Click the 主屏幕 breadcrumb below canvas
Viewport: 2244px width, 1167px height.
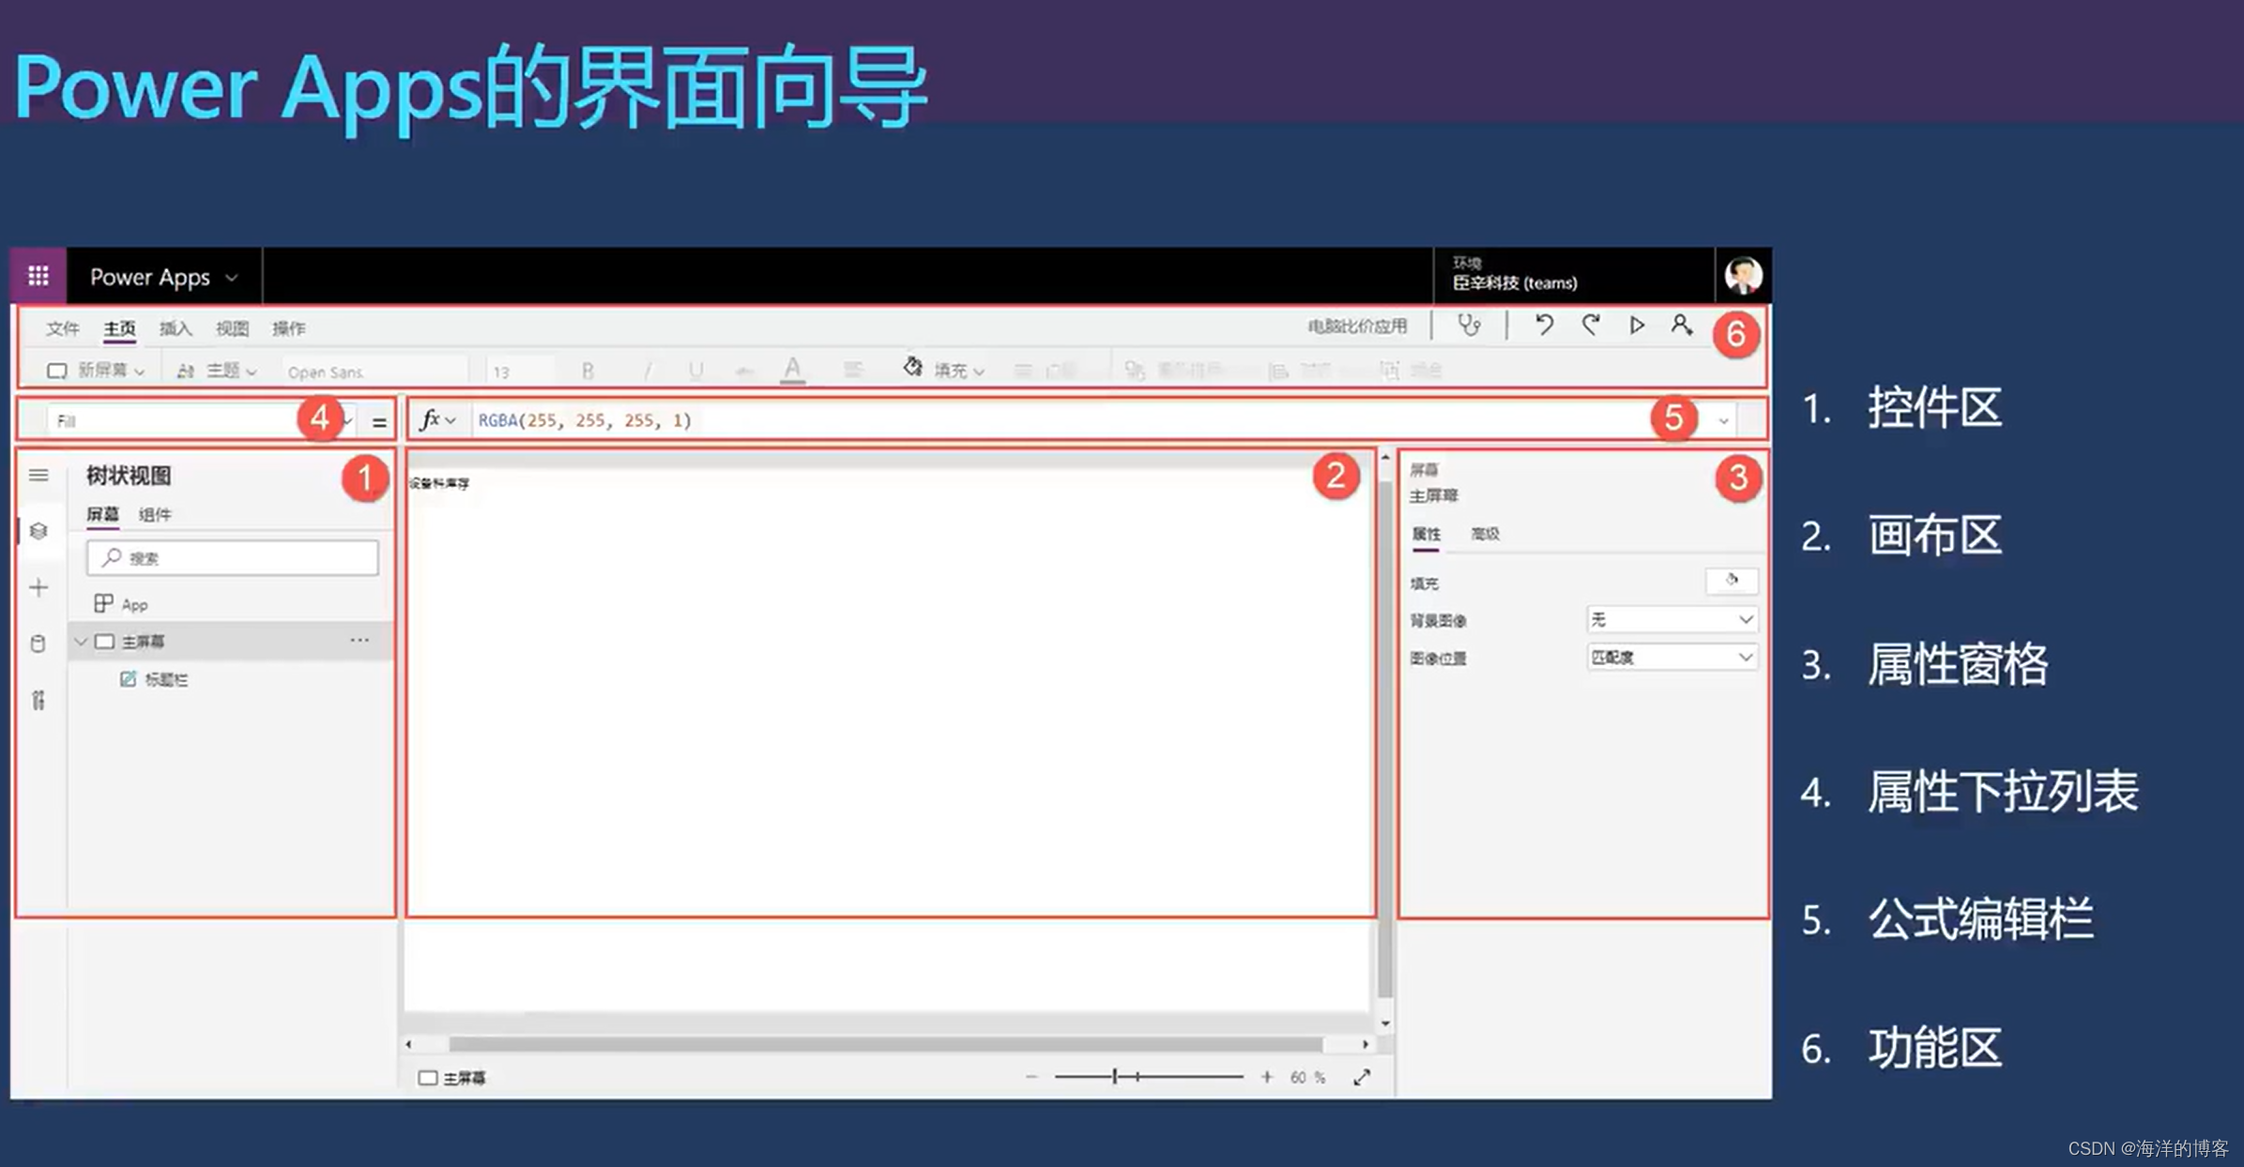click(453, 1078)
